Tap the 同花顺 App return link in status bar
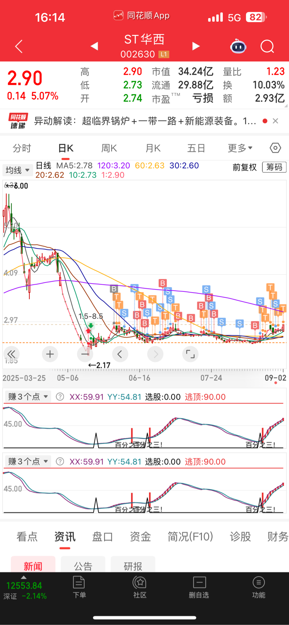 pos(142,16)
